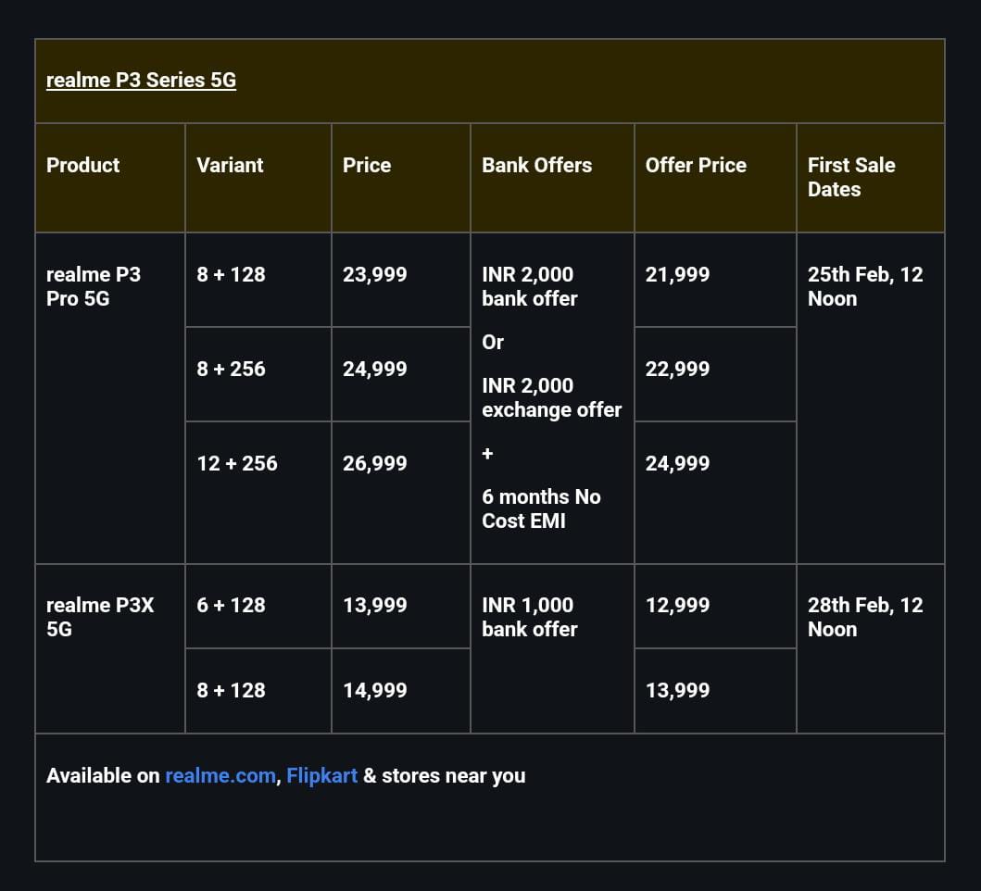
Task: Click the 25th Feb sale date cell
Action: point(864,286)
